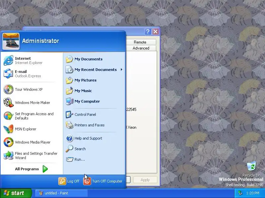Image resolution: width=265 pixels, height=198 pixels.
Task: Launch MSN Explorer butterfly icon
Action: [8, 129]
